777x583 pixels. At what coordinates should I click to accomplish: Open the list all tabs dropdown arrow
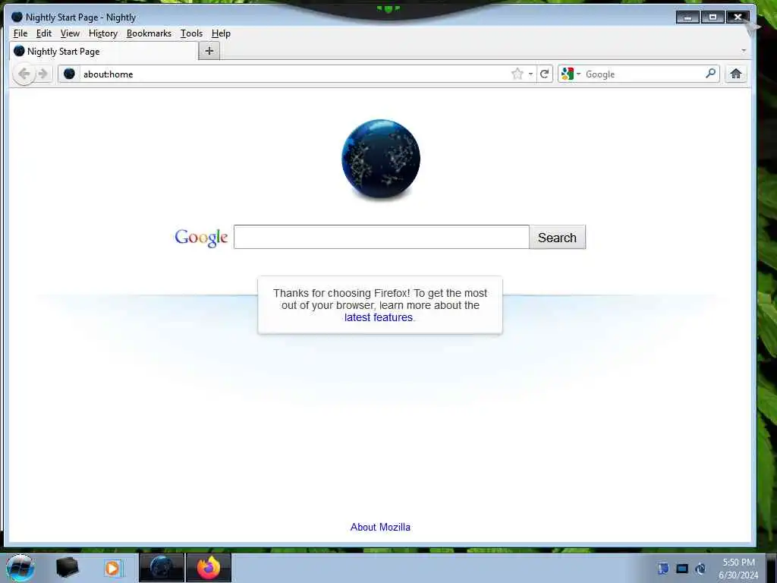744,51
